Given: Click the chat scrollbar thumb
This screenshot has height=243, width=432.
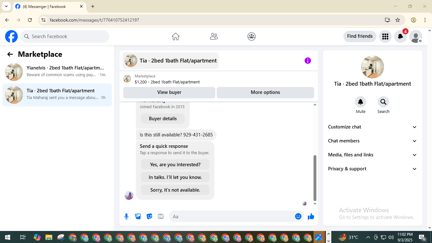Looking at the screenshot, I should 315,178.
